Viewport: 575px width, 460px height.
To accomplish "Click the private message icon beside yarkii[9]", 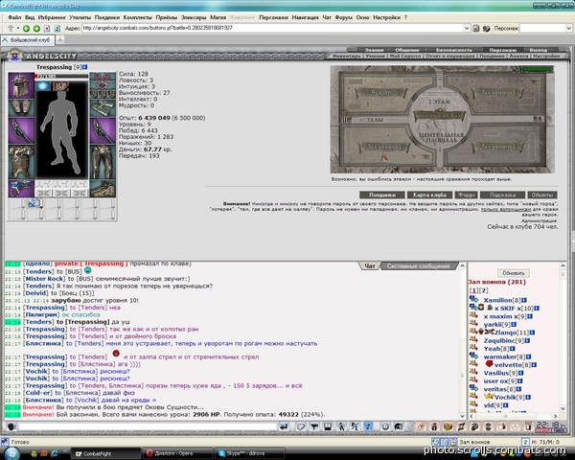I will [x=473, y=324].
